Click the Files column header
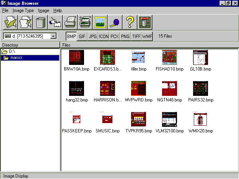 [x=149, y=45]
